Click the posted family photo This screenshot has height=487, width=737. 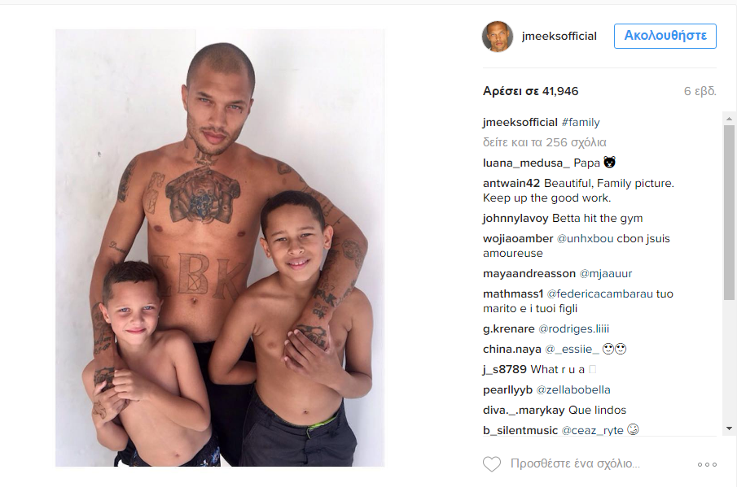click(220, 248)
